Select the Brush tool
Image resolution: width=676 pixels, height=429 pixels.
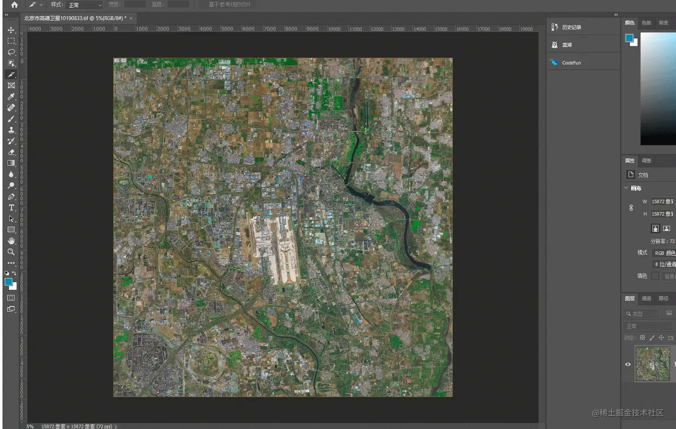coord(11,119)
